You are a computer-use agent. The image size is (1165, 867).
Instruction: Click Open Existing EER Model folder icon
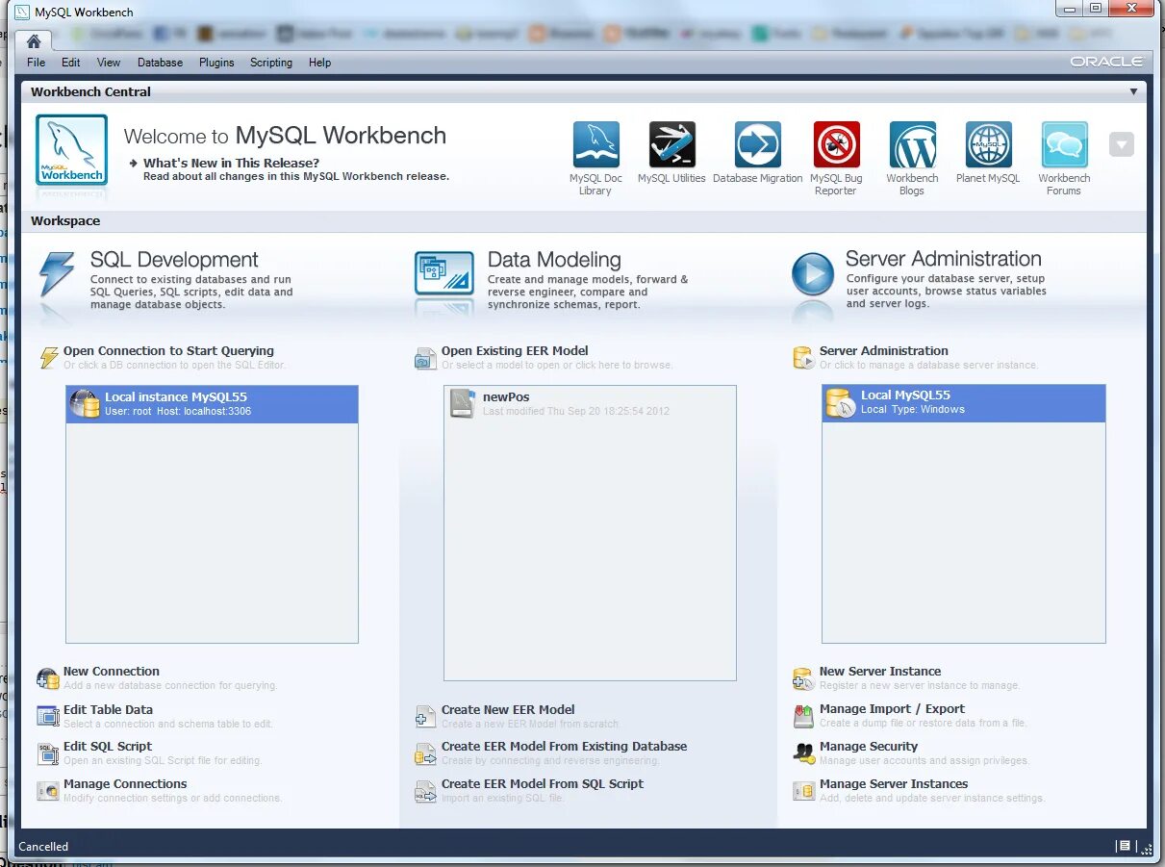[425, 359]
